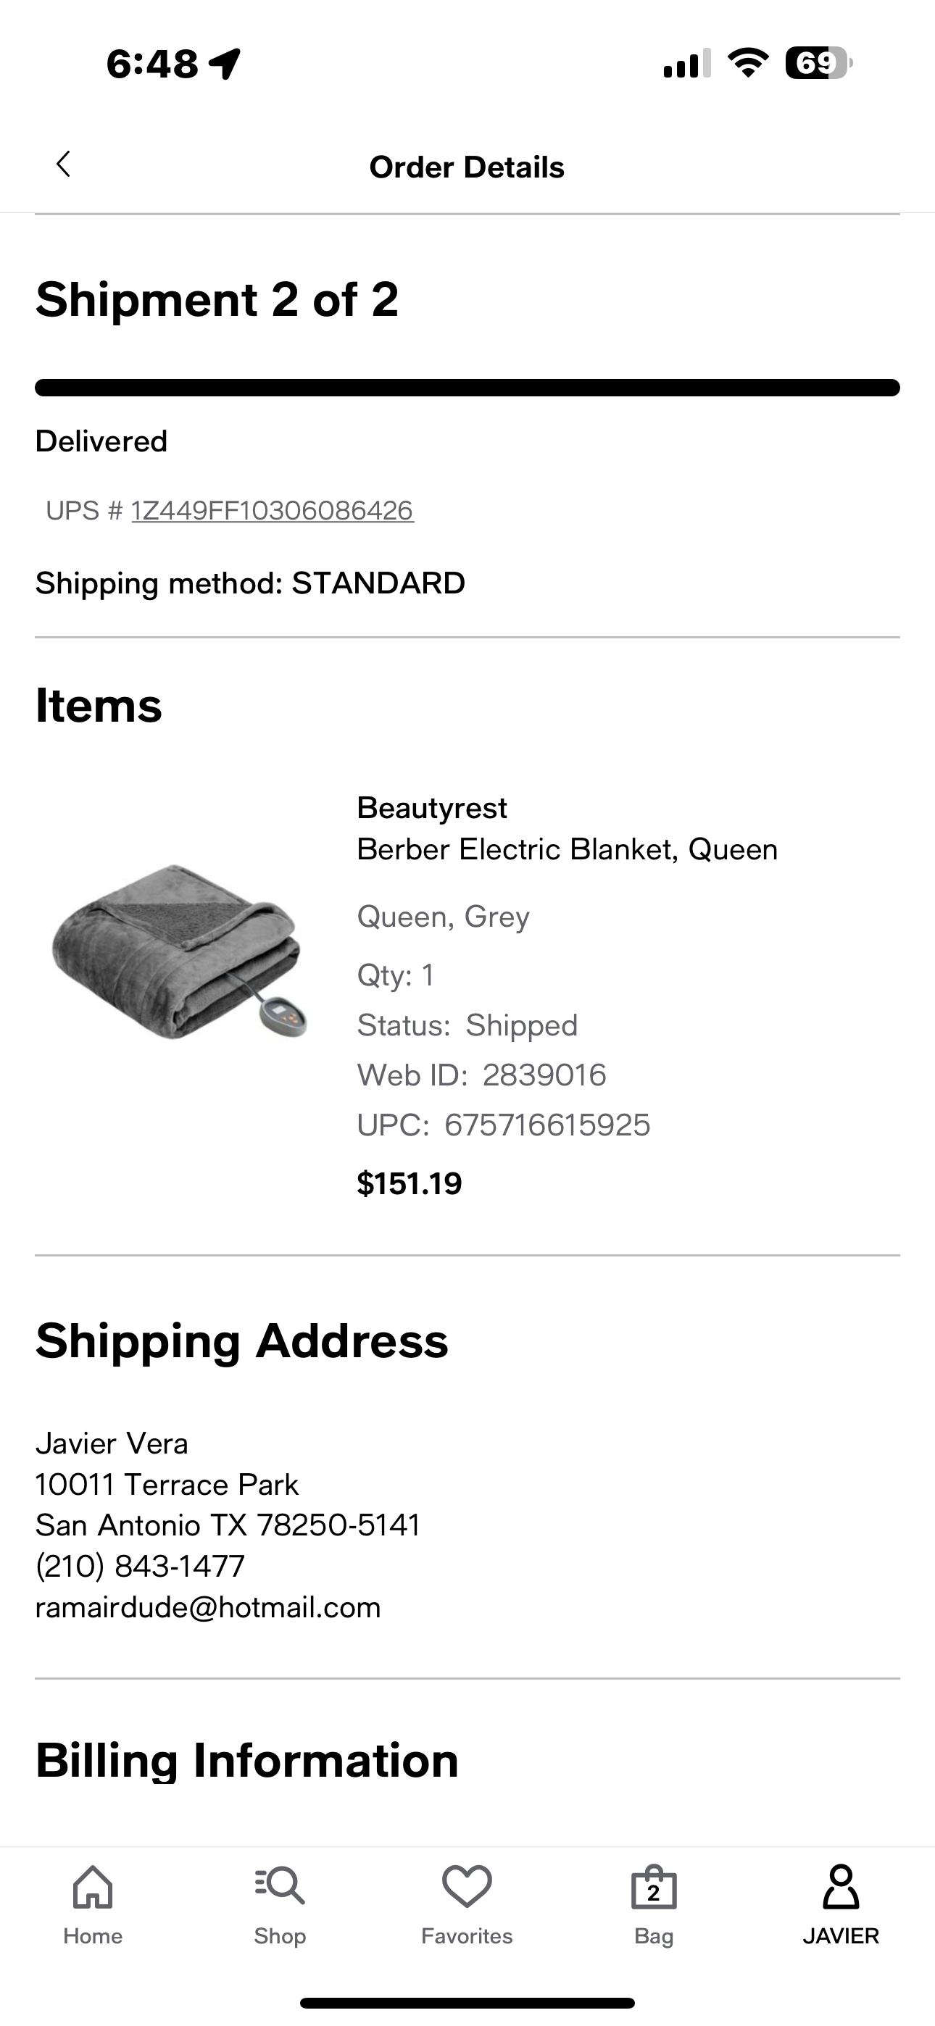Open the Shop search icon

pos(279,1886)
